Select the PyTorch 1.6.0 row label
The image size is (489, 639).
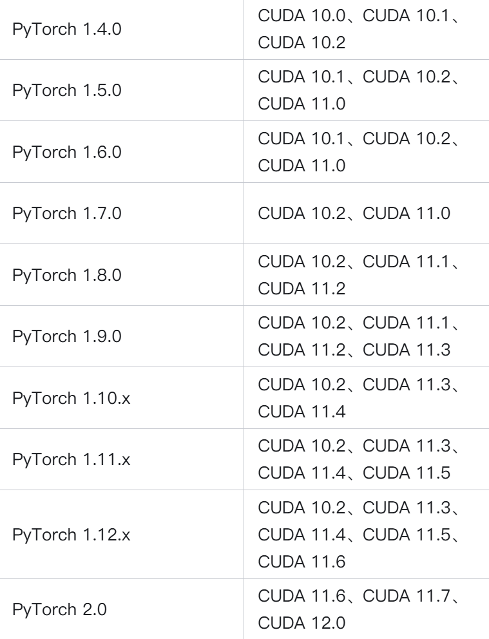pyautogui.click(x=67, y=153)
